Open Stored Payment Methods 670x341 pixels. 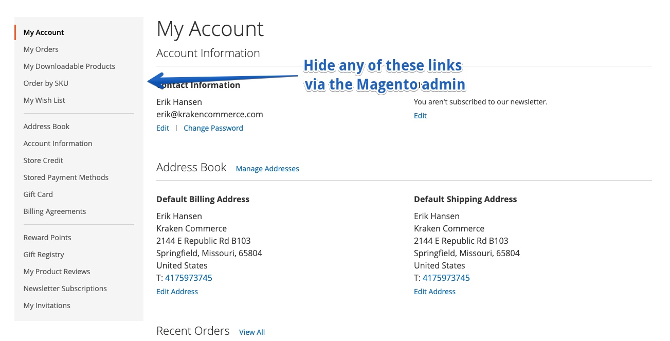[x=66, y=177]
